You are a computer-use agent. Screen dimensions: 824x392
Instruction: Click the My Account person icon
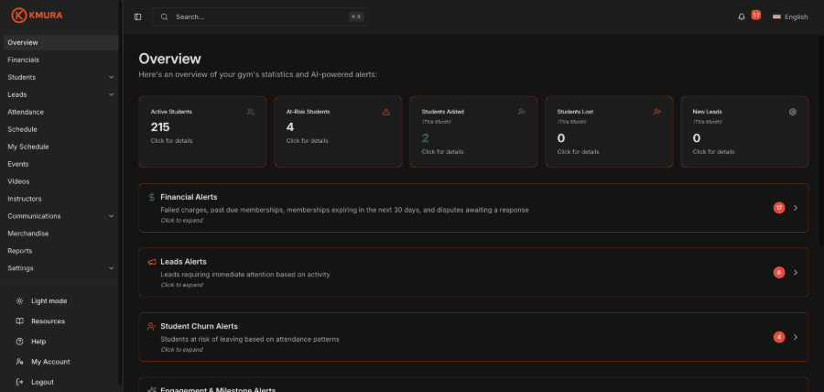19,362
